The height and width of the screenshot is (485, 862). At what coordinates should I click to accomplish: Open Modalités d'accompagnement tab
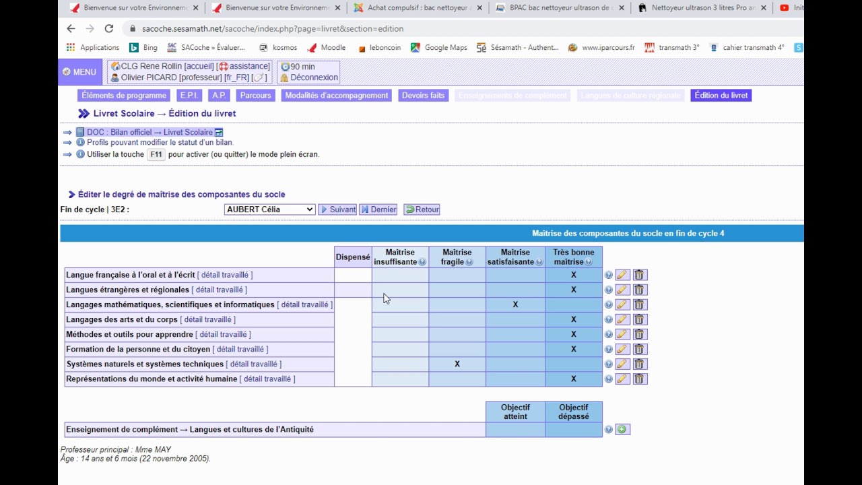coord(337,96)
